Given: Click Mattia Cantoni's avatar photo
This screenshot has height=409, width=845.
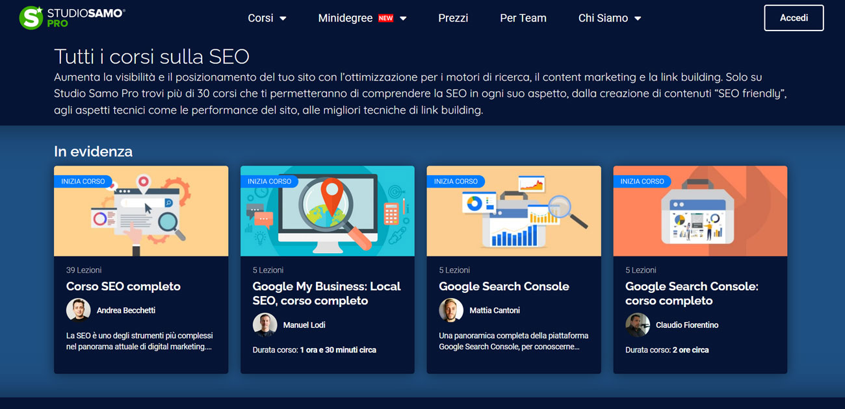Looking at the screenshot, I should tap(451, 310).
